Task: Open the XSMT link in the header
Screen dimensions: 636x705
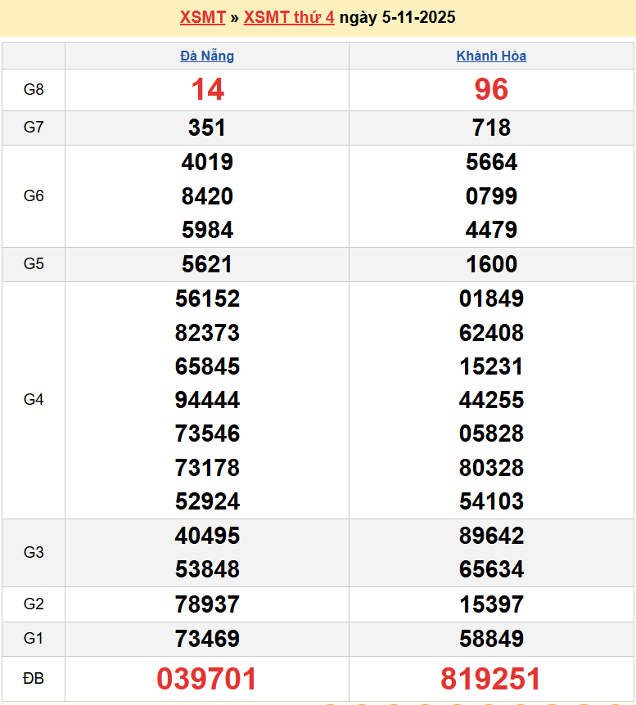Action: point(202,17)
